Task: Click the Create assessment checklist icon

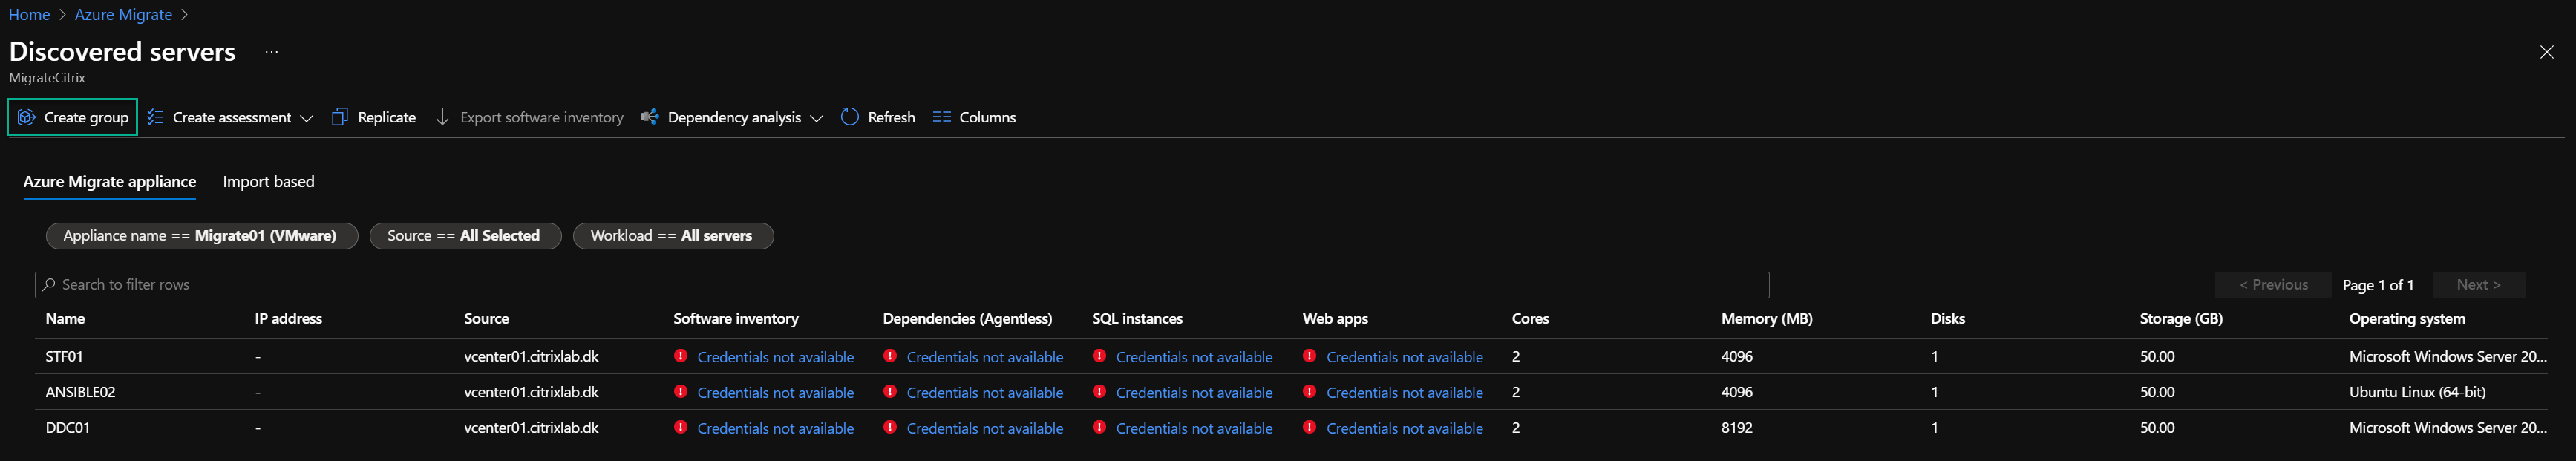Action: [x=155, y=117]
